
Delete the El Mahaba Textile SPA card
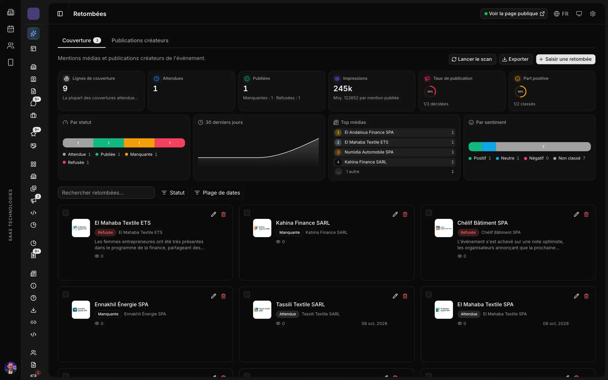[x=586, y=296]
